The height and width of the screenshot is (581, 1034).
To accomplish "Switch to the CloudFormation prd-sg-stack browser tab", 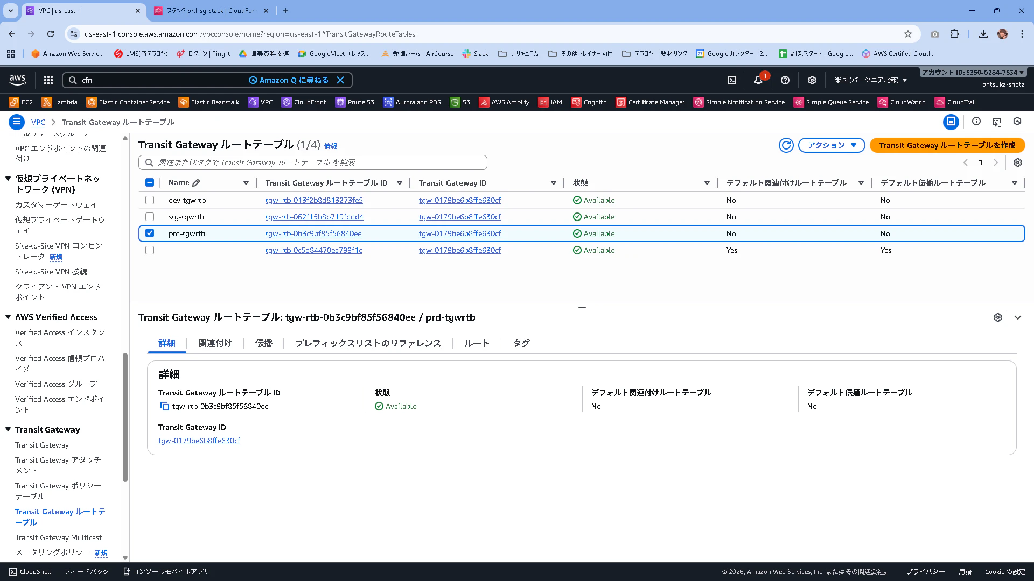I will tap(211, 11).
